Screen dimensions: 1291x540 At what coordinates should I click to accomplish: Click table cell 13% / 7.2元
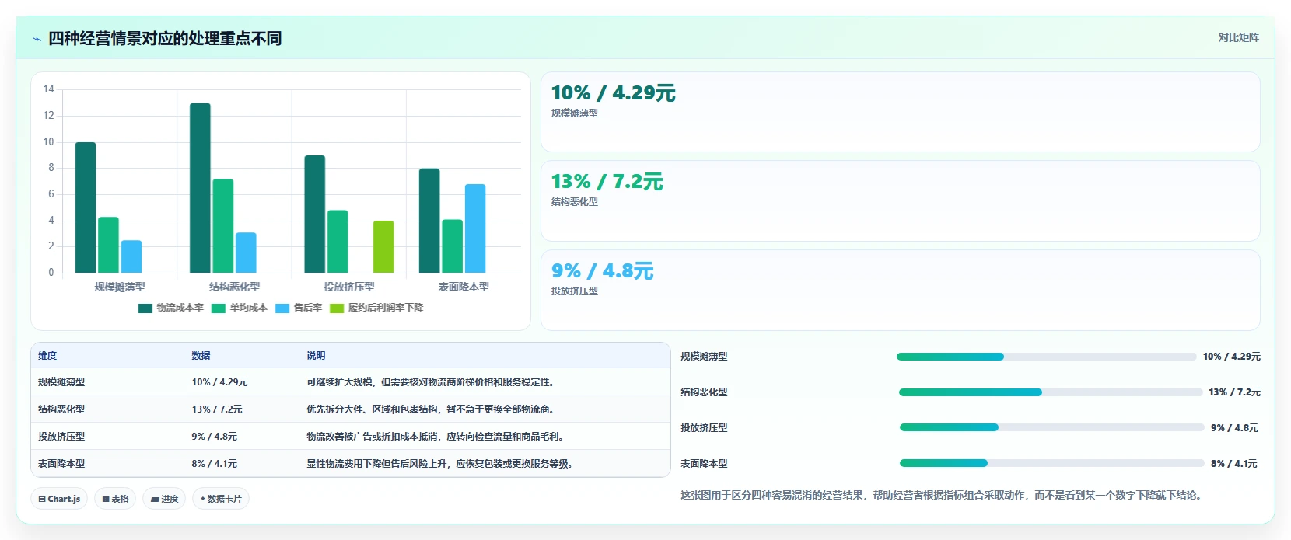tap(217, 409)
